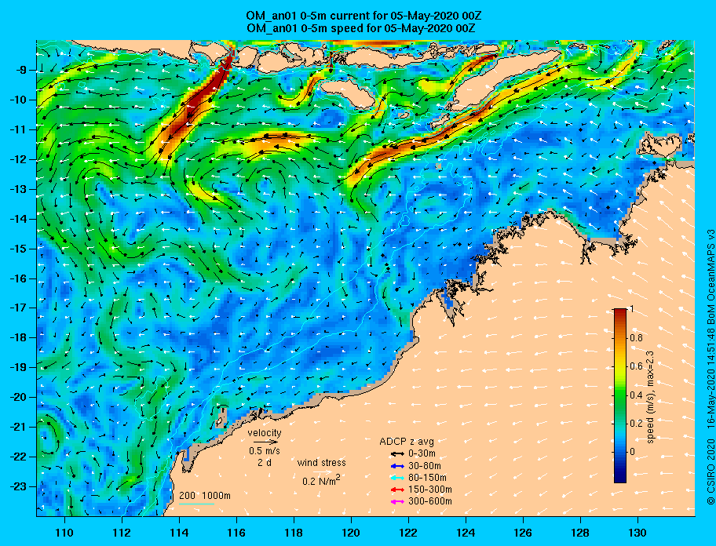The height and width of the screenshot is (546, 716).
Task: Click the colorbar tick label '0.8'
Action: (636, 338)
